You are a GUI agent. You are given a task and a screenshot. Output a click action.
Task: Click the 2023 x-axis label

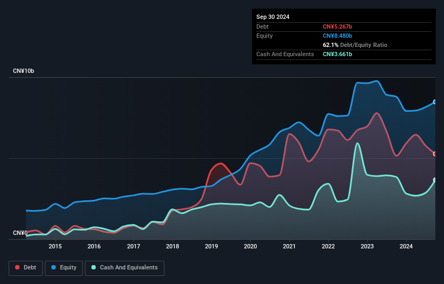coord(367,246)
